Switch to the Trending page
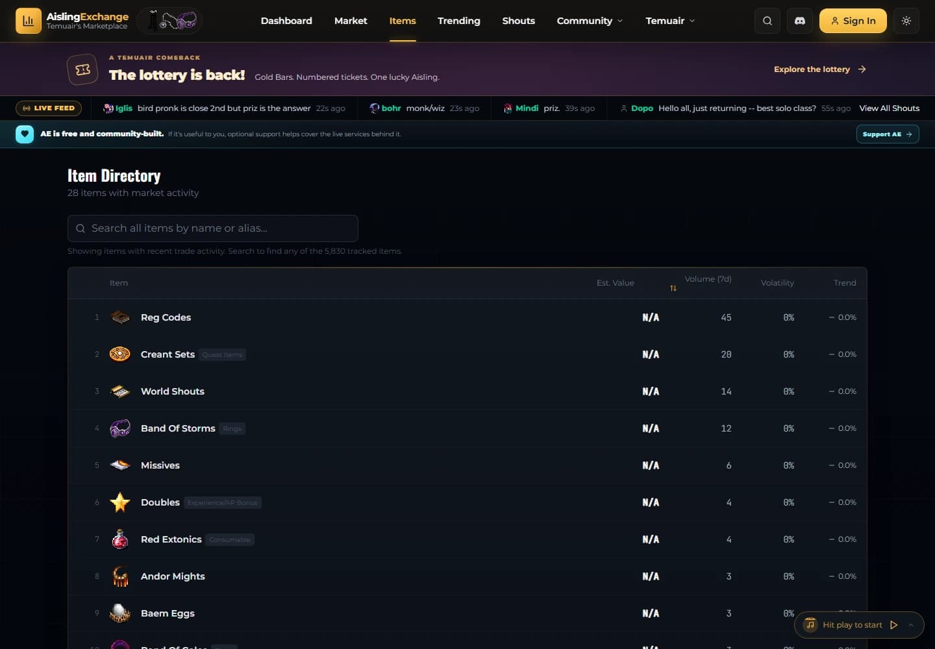The height and width of the screenshot is (649, 935). tap(459, 21)
